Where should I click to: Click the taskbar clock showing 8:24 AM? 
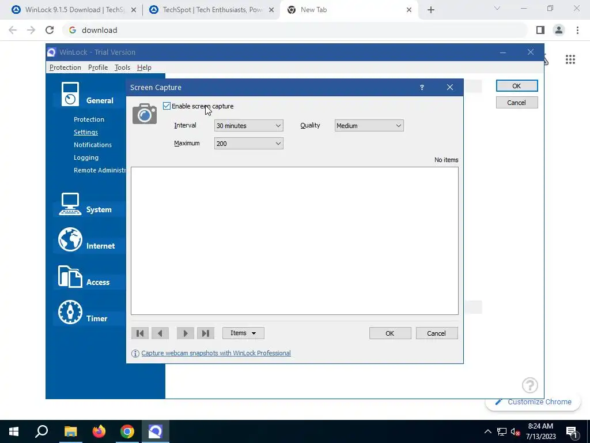(x=540, y=431)
